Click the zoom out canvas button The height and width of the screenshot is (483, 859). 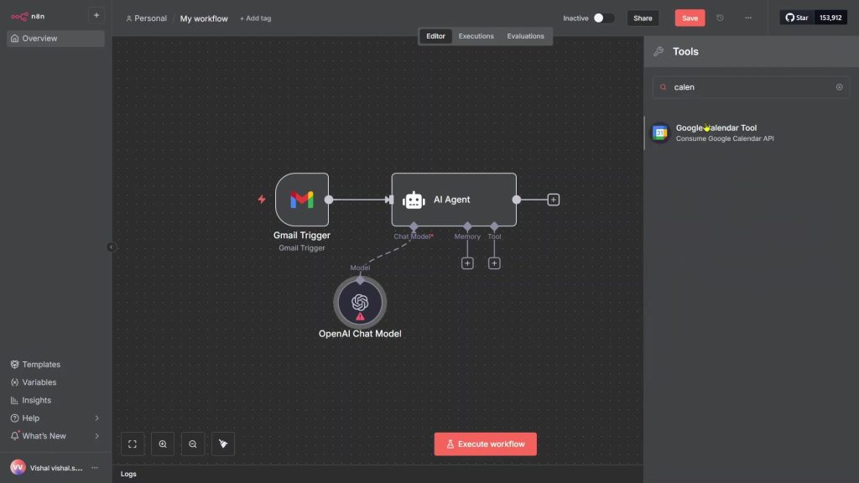tap(193, 444)
